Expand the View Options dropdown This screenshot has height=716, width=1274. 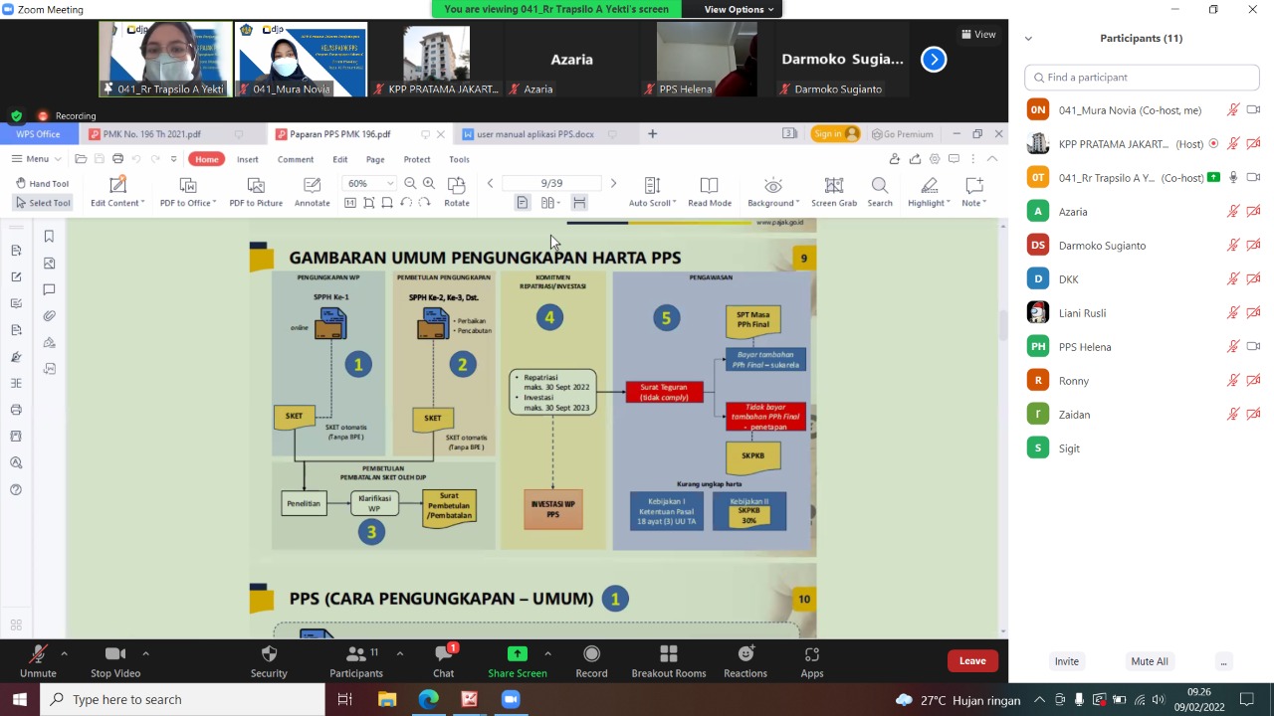click(739, 9)
